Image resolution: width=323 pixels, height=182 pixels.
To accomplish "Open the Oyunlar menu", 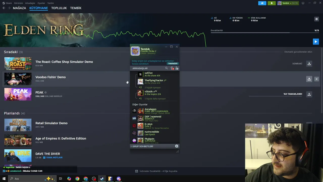I will point(41,3).
